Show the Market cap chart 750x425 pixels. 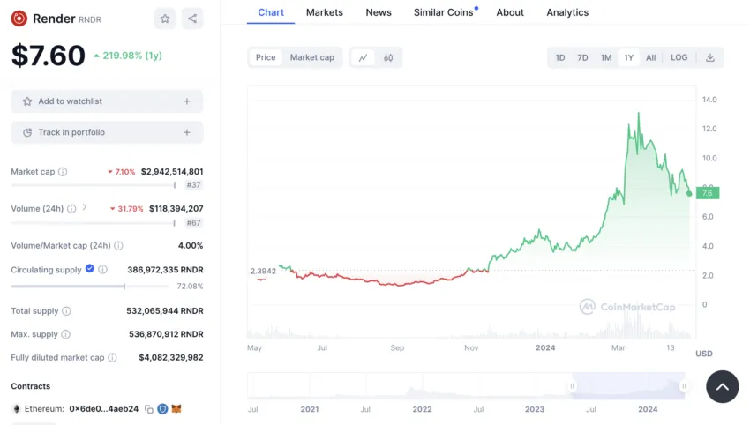311,58
